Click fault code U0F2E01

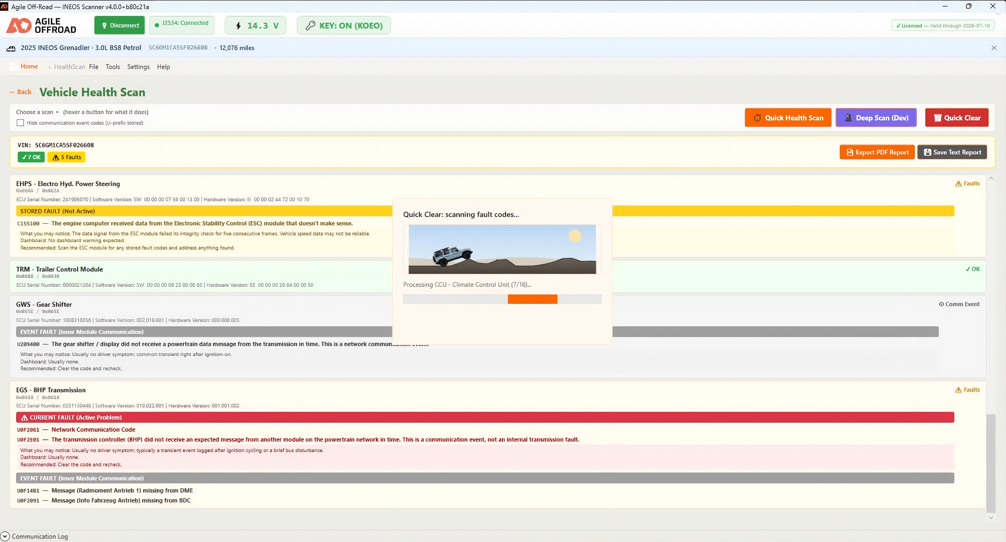tap(28, 440)
